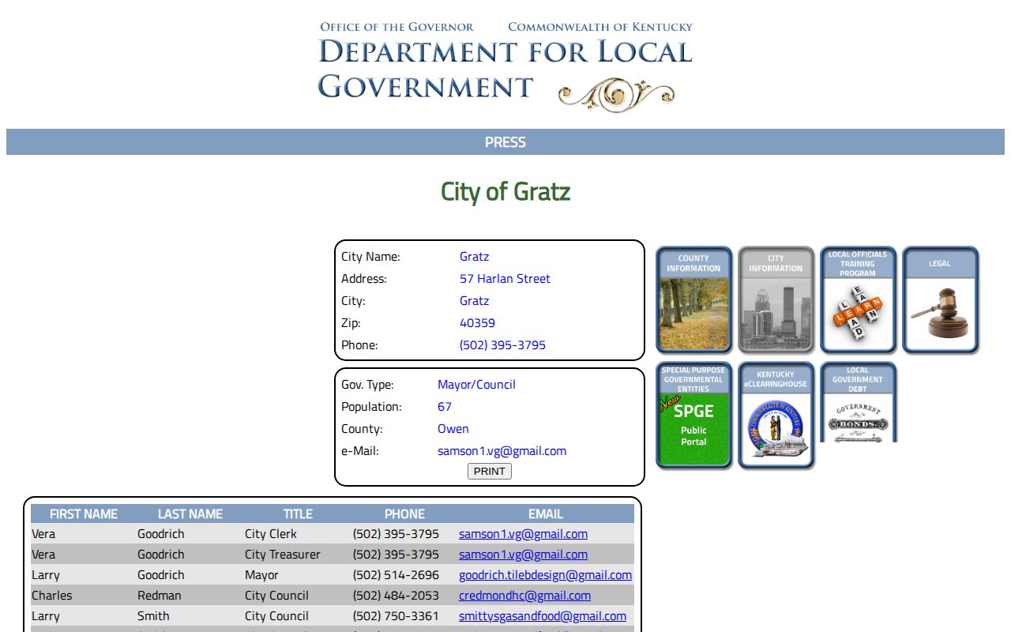Select the county value Owen

click(x=453, y=429)
